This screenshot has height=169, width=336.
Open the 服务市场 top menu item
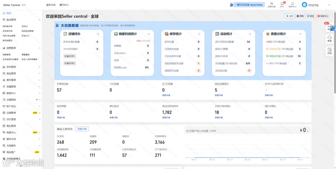click(51, 5)
